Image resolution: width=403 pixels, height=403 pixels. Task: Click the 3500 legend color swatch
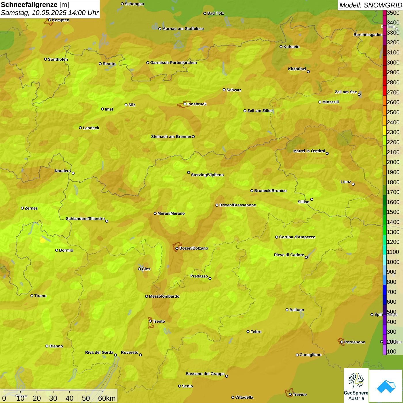(x=384, y=13)
